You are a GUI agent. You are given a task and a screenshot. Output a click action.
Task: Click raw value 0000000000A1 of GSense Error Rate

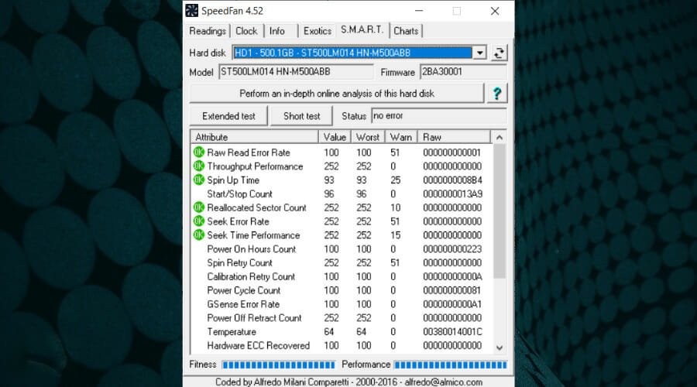click(452, 304)
